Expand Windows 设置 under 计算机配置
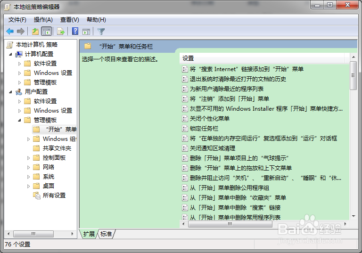 (19, 73)
